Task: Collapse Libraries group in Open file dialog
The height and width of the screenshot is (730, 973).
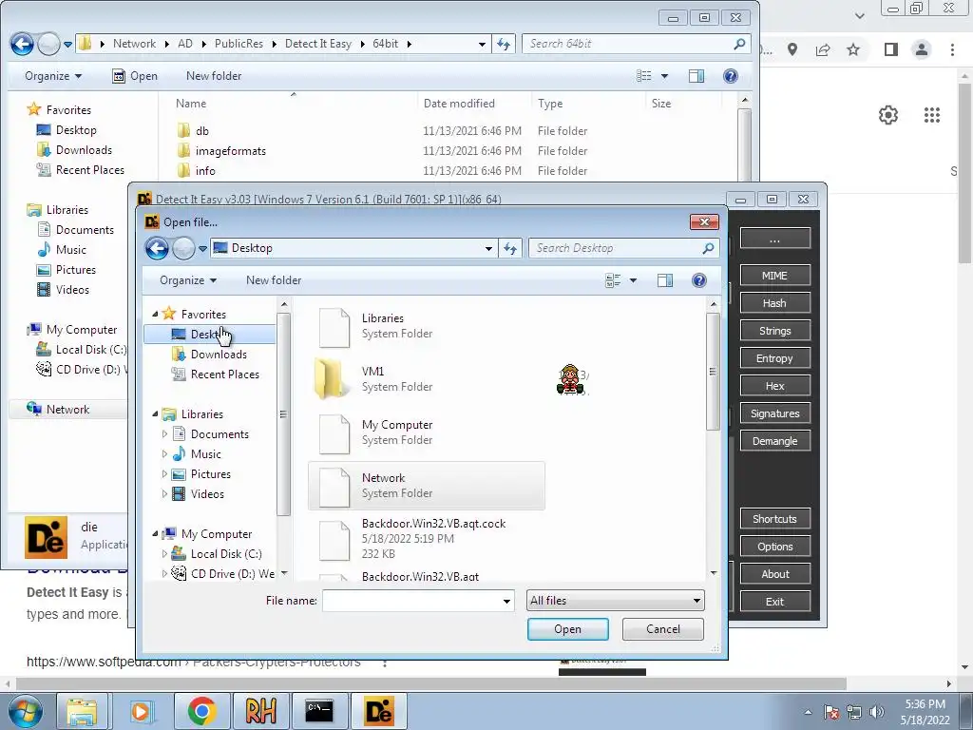Action: (155, 414)
